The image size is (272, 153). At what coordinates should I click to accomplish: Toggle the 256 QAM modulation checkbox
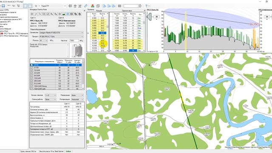[32, 81]
